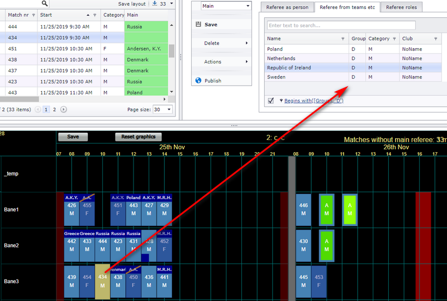
Task: Click Save button above the schedule
Action: 73,137
